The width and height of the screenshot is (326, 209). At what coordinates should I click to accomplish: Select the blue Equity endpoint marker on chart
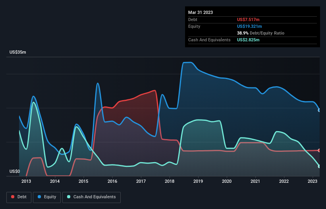pos(319,110)
